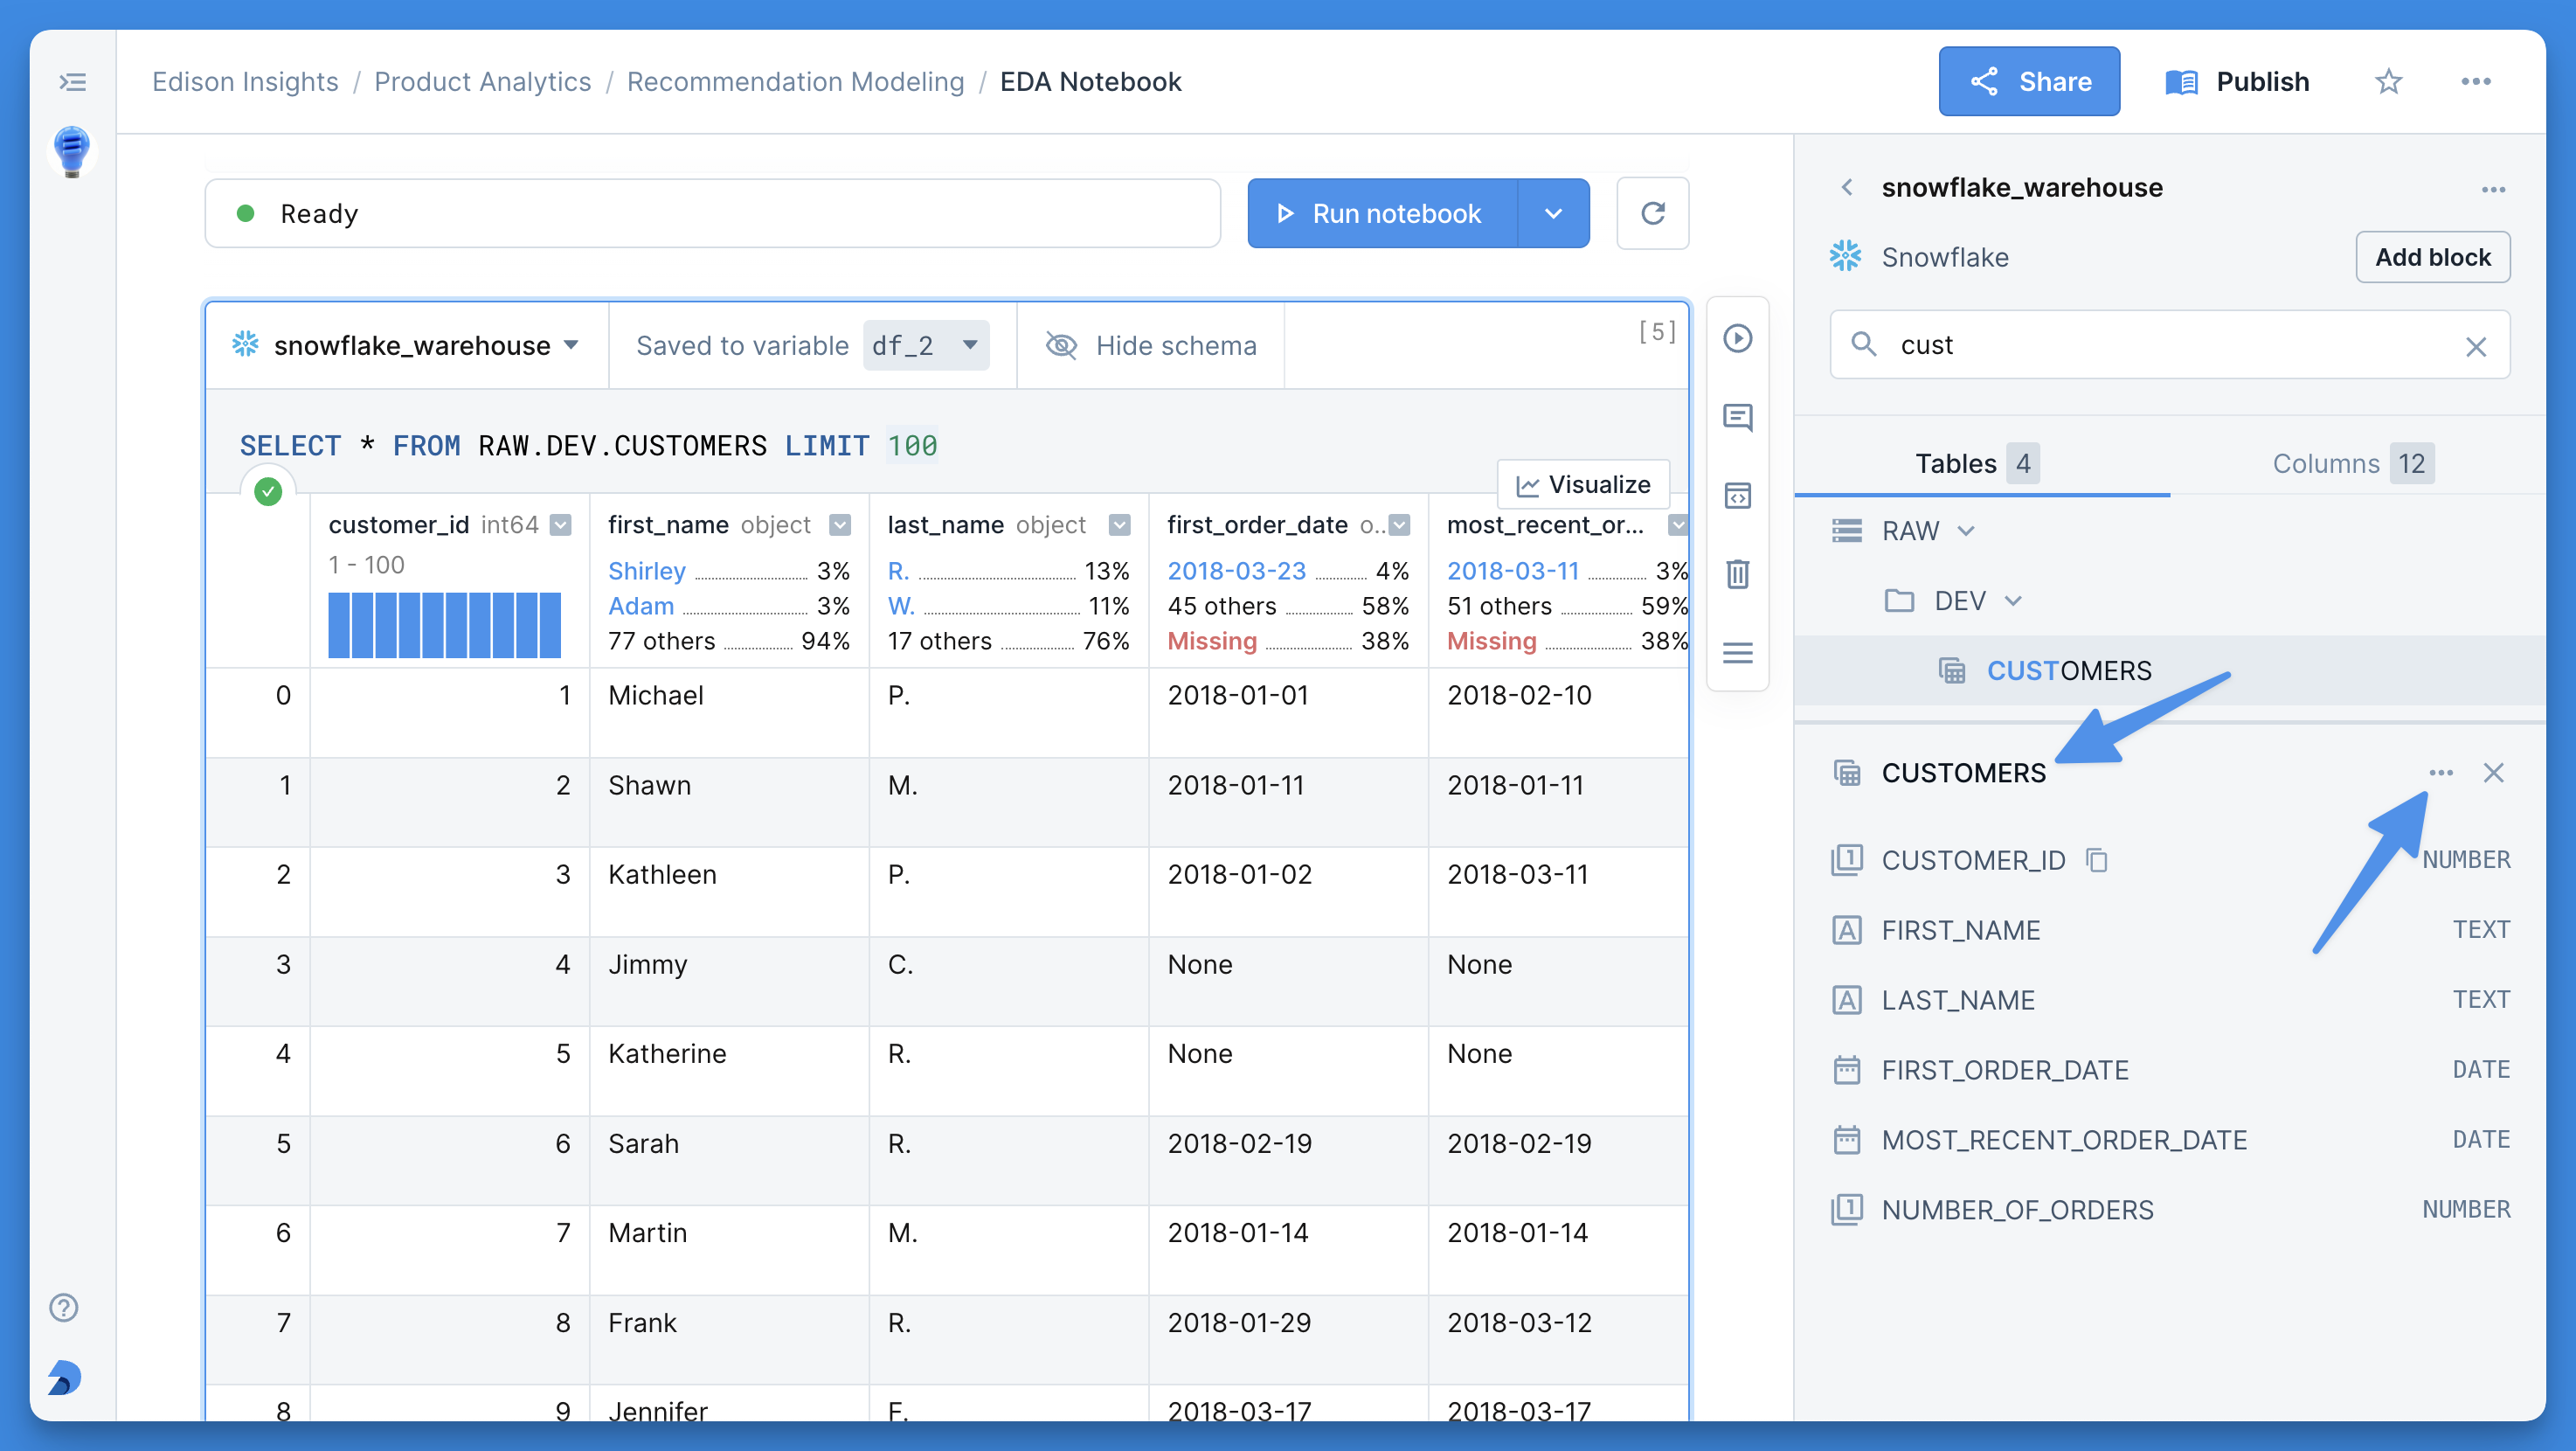This screenshot has height=1451, width=2576.
Task: Expand the left sidebar menu icon
Action: coord(72,82)
